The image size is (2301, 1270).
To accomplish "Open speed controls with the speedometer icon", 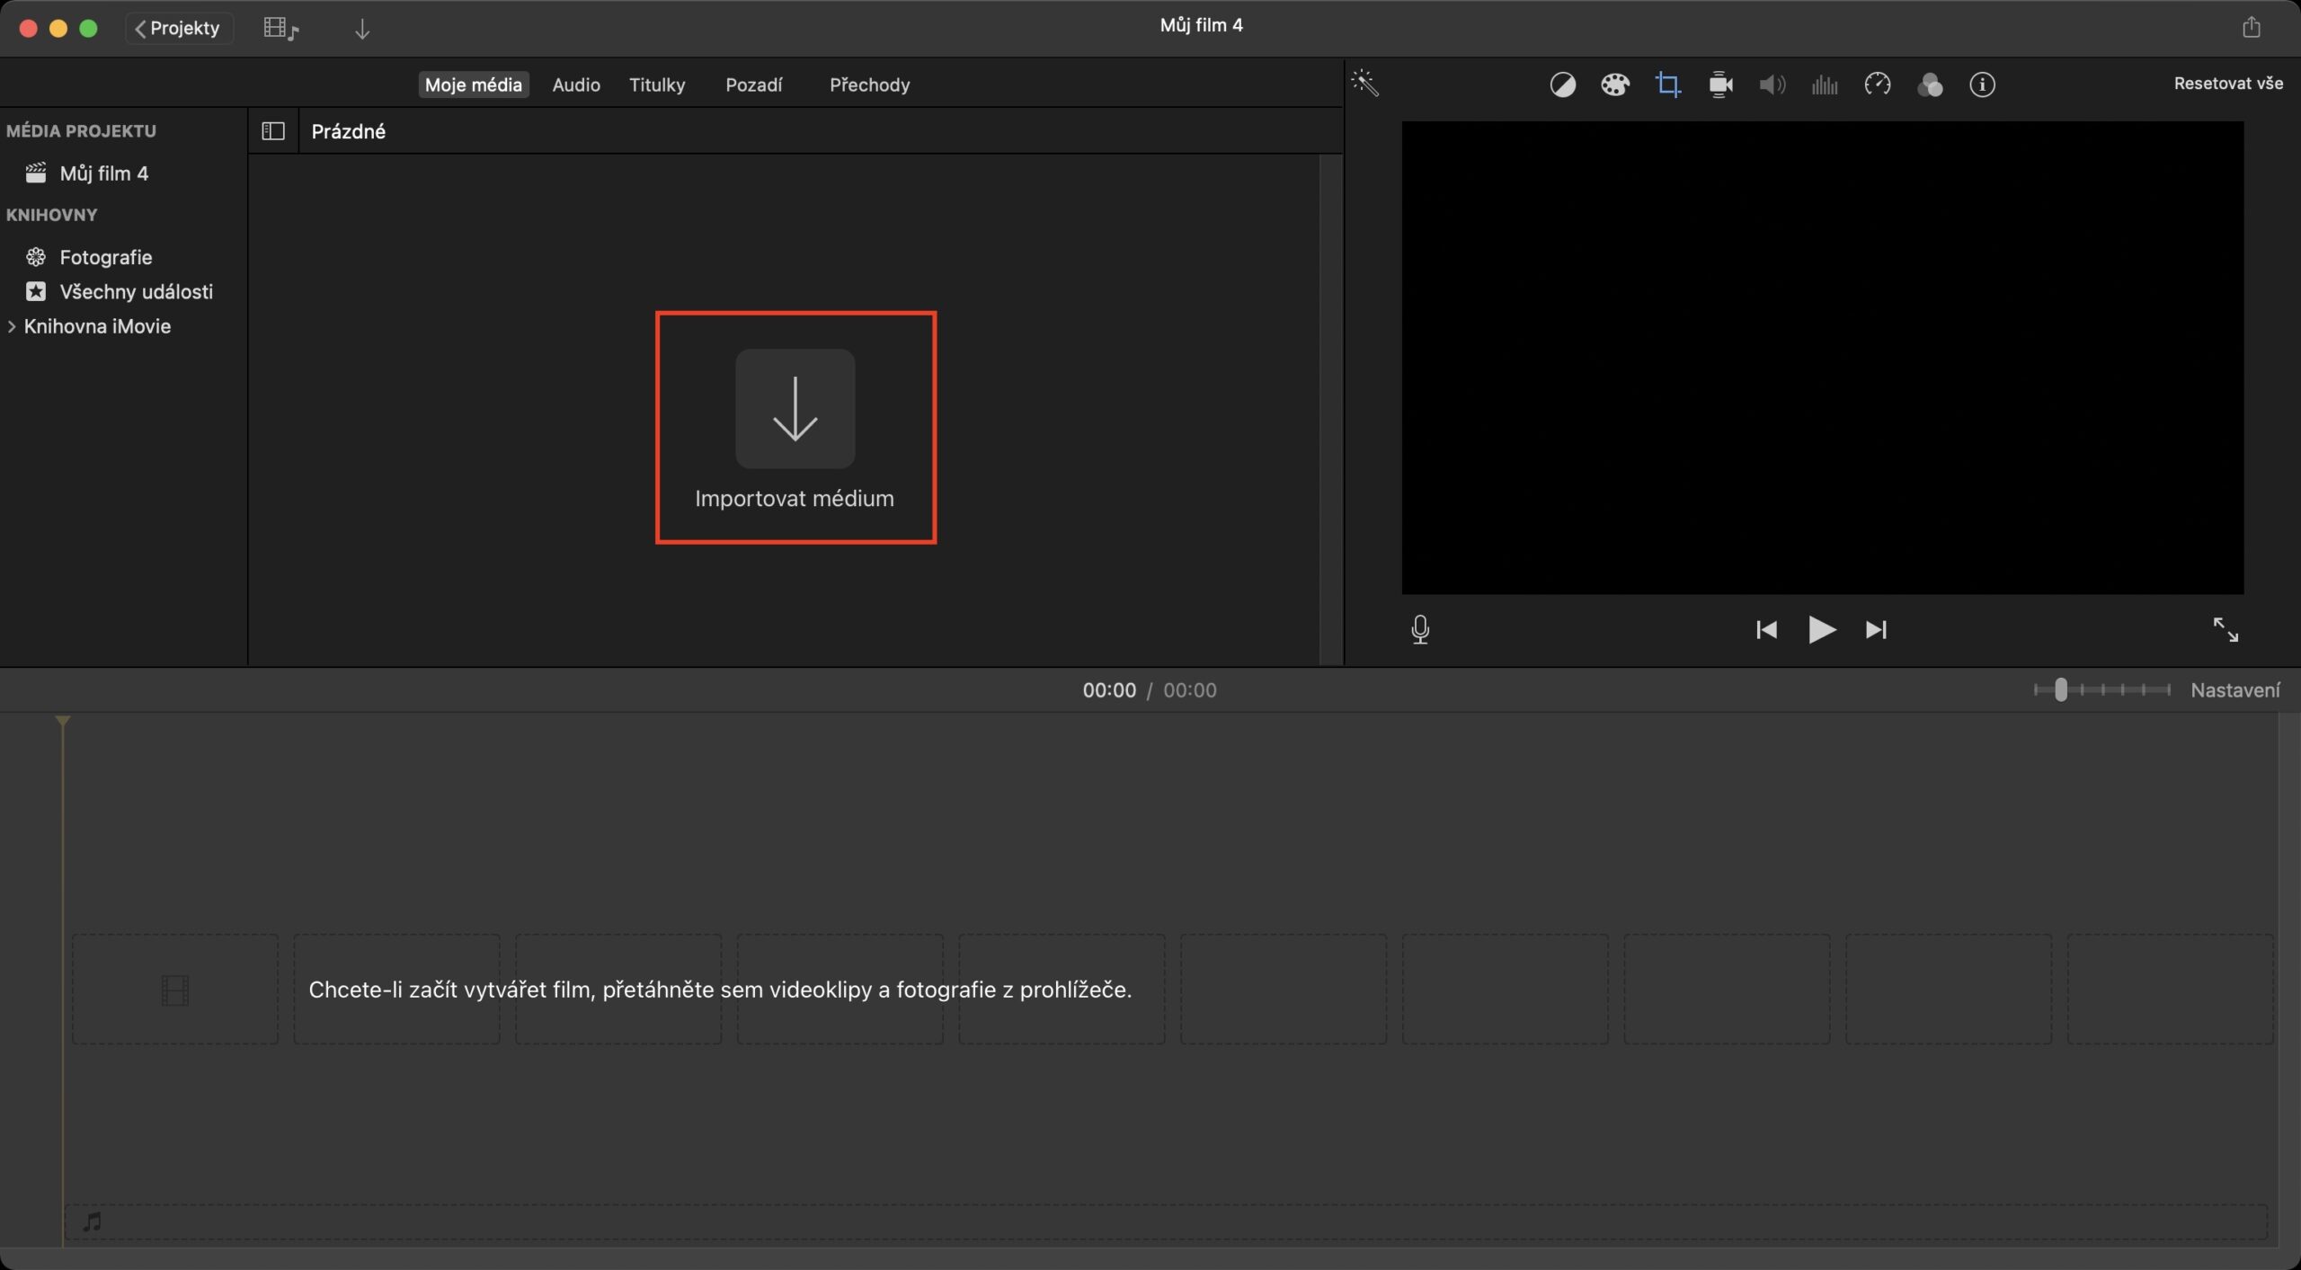I will click(1878, 84).
